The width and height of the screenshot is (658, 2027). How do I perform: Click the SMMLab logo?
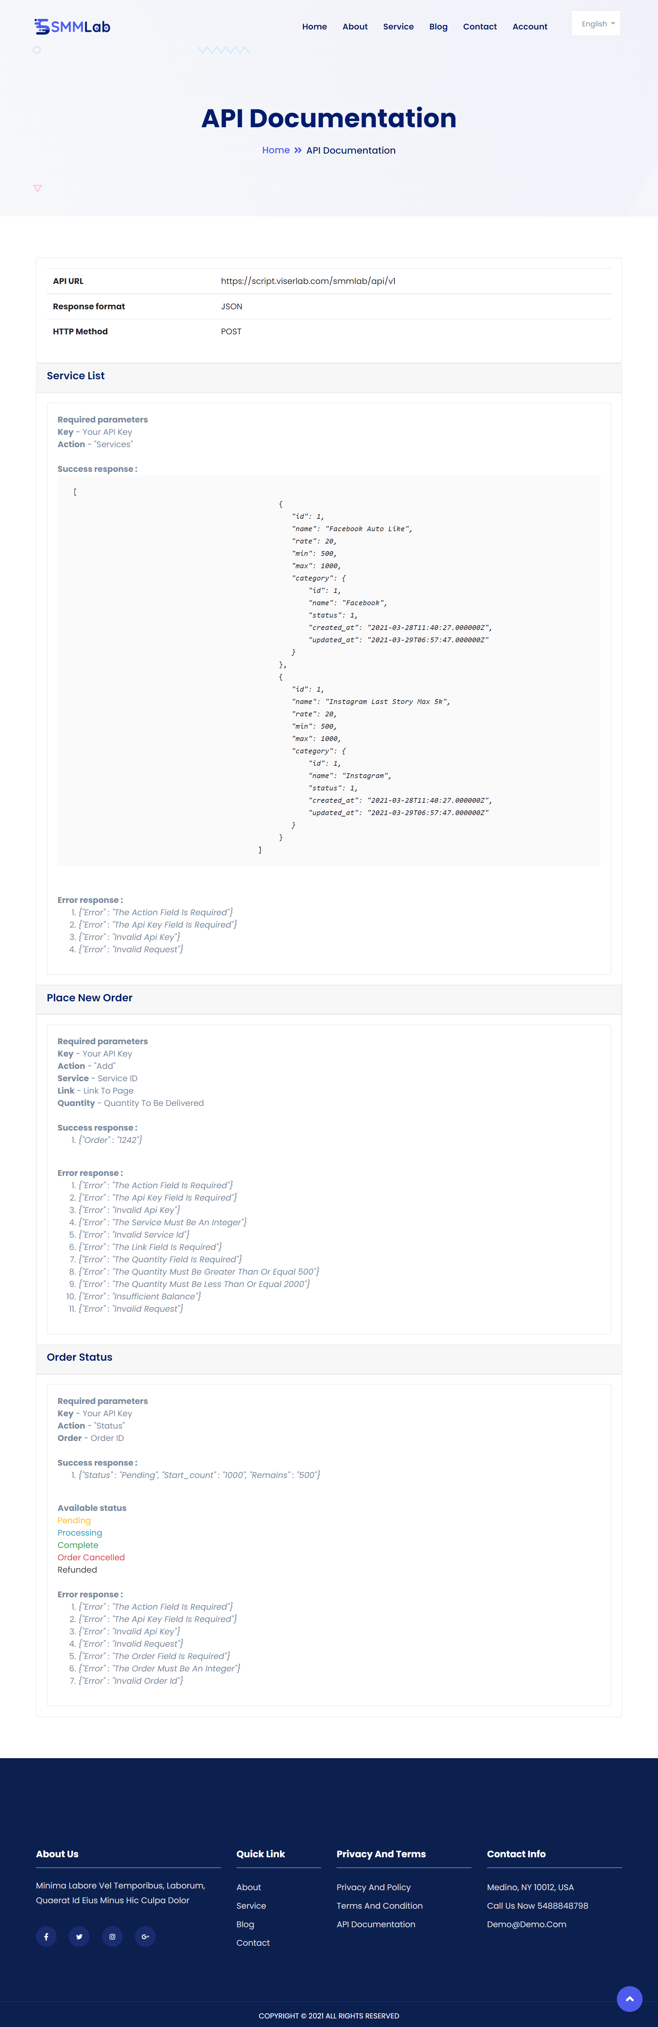click(x=72, y=27)
